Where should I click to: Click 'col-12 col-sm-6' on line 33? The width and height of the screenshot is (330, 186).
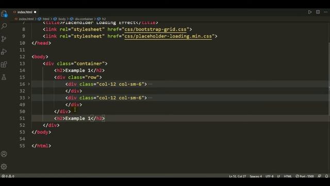[x=120, y=98]
